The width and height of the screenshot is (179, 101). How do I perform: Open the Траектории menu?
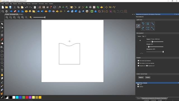pyautogui.click(x=34, y=4)
